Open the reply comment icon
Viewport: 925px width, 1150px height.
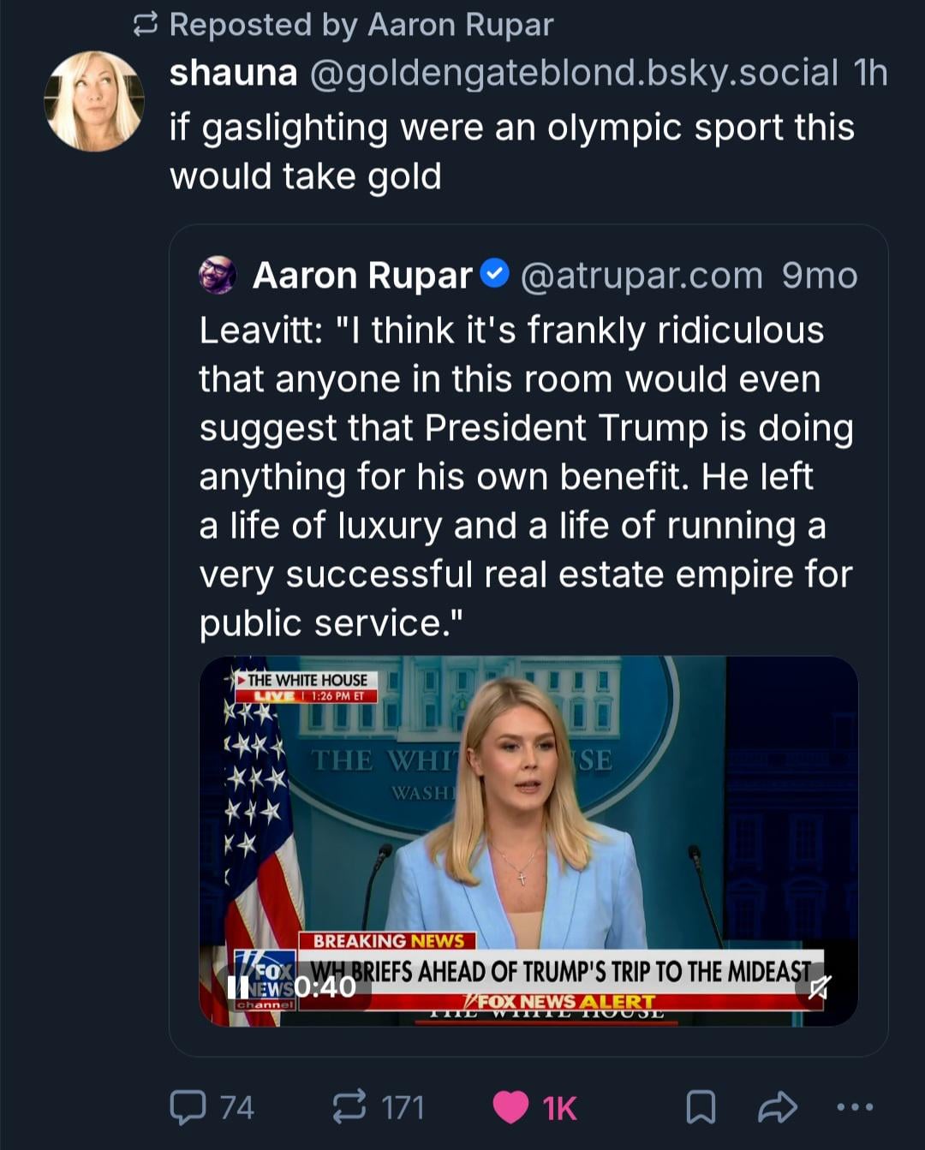pos(188,1107)
